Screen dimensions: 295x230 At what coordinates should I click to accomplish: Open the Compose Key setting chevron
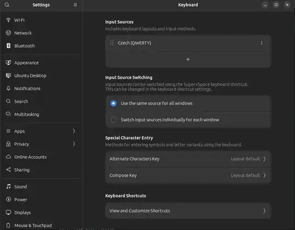(x=264, y=175)
